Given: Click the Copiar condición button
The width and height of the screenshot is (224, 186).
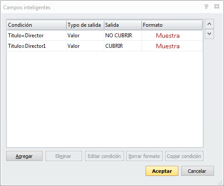Looking at the screenshot, I should coord(184,156).
